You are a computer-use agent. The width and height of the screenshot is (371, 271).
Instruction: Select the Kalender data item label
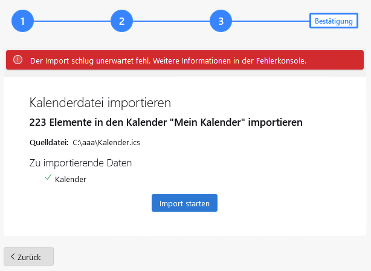70,180
